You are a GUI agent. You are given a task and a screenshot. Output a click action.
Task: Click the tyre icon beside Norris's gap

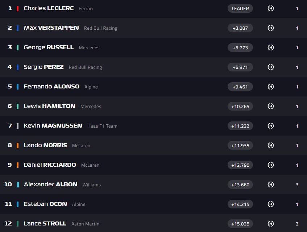pos(270,145)
